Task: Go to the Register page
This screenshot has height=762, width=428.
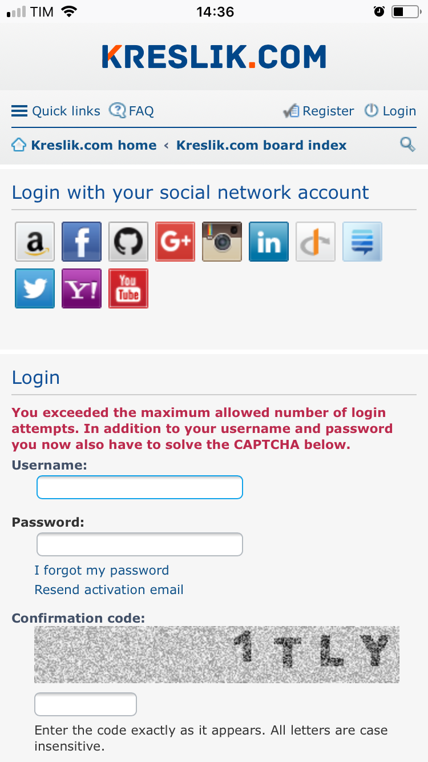Action: click(x=319, y=111)
